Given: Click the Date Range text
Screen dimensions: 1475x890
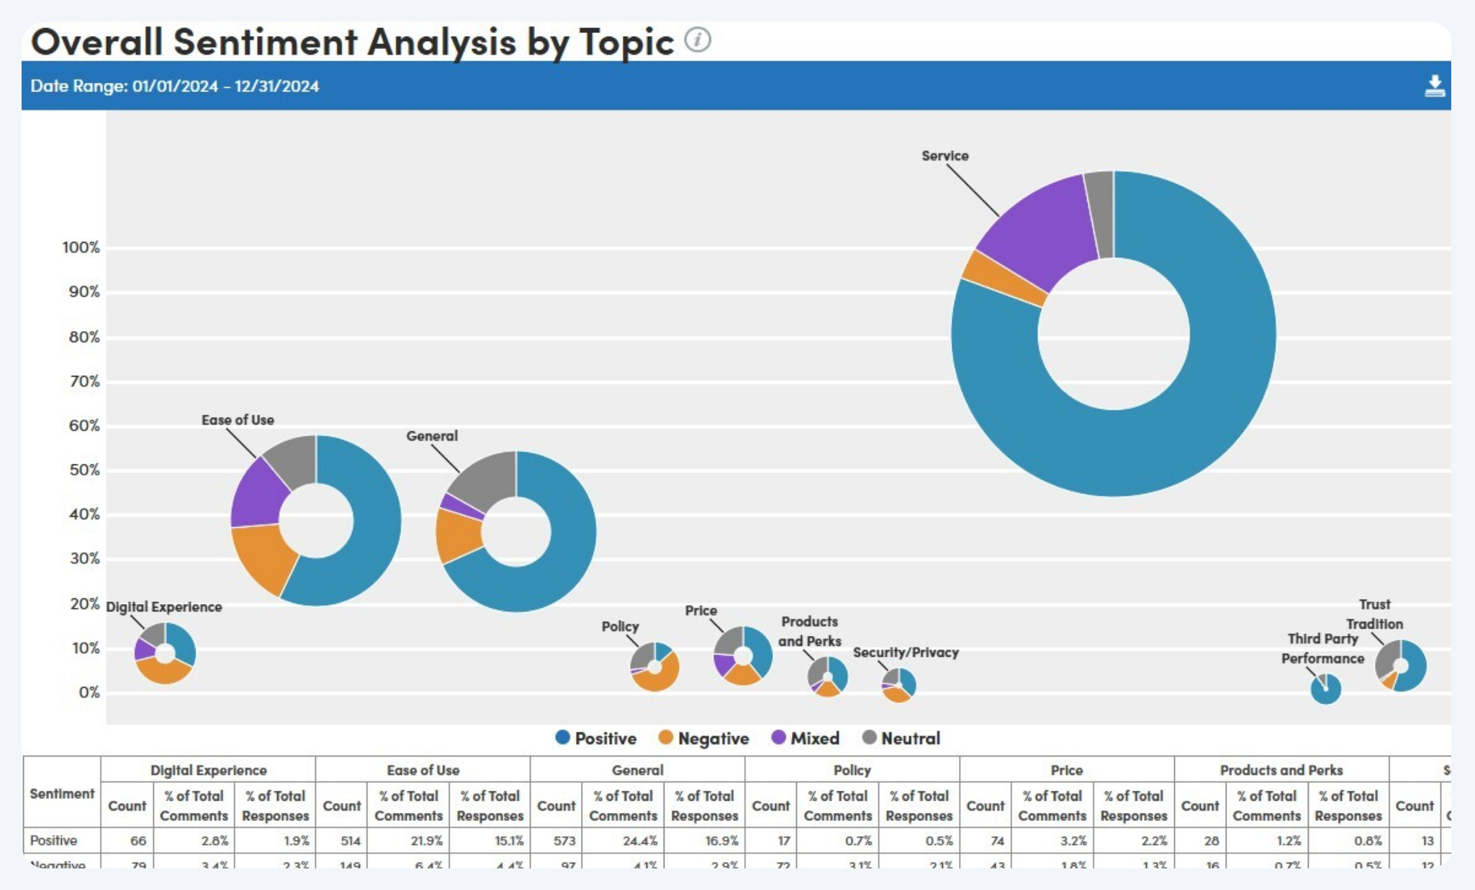Looking at the screenshot, I should pos(174,86).
